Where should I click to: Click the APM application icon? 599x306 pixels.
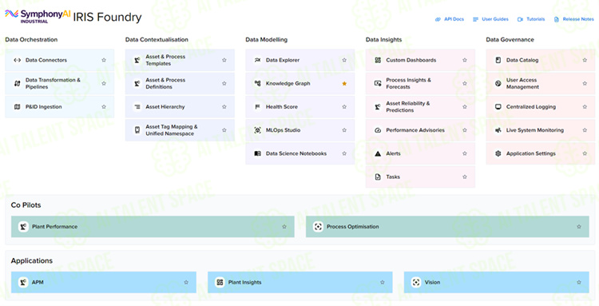pyautogui.click(x=23, y=282)
